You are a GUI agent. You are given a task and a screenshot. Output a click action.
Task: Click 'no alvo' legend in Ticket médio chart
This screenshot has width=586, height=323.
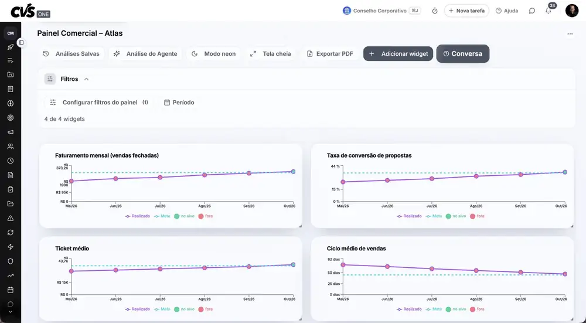[184, 309]
